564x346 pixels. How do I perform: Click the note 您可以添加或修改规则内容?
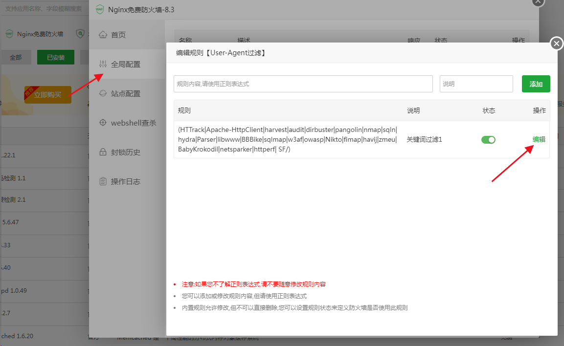(244, 296)
